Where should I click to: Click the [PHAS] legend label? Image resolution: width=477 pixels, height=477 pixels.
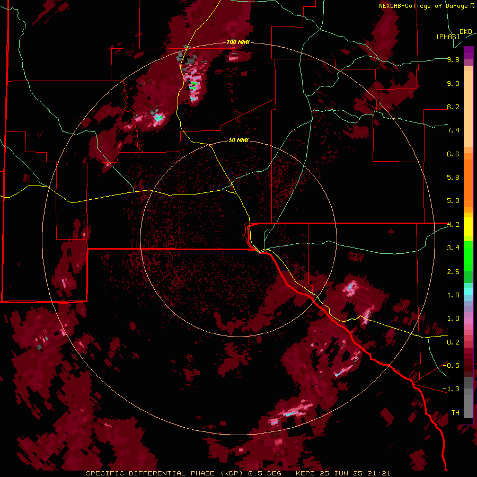(x=448, y=37)
